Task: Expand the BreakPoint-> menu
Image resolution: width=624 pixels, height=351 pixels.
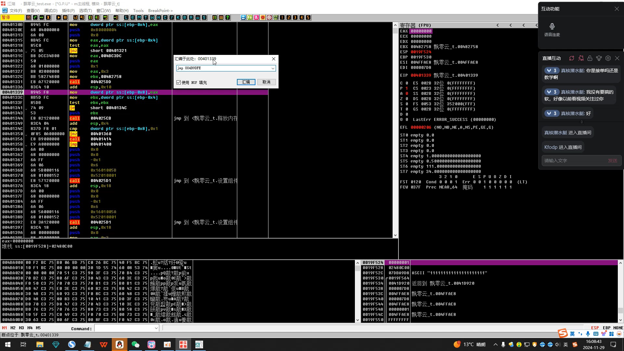Action: point(160,10)
